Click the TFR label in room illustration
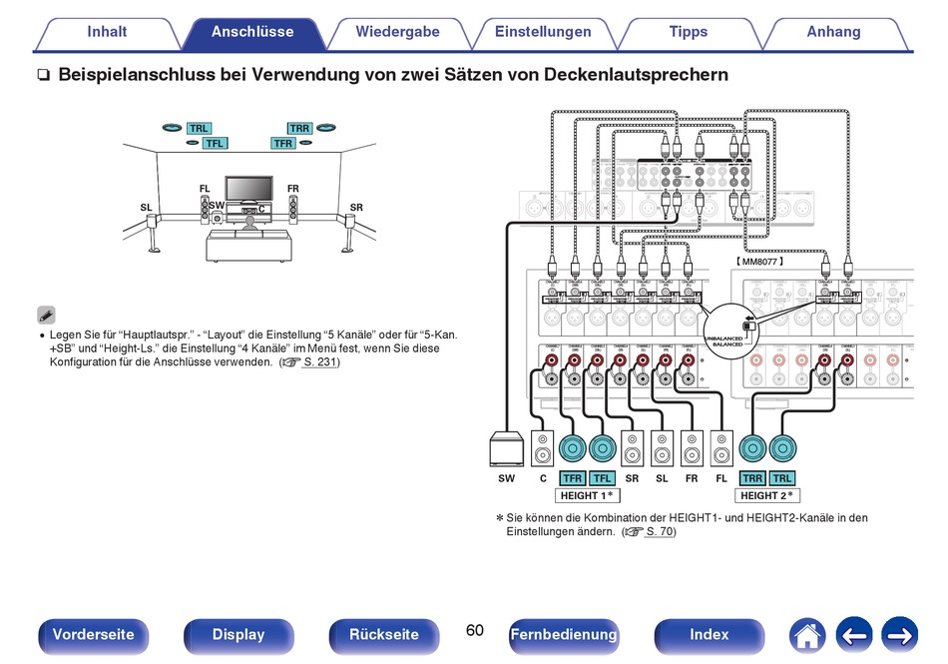This screenshot has height=664, width=948. tap(283, 144)
